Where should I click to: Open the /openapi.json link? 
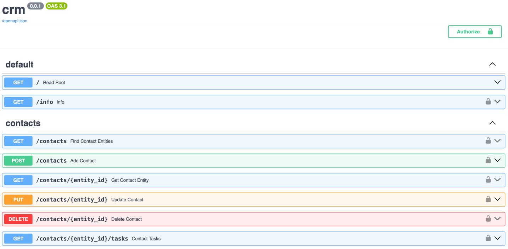pyautogui.click(x=15, y=21)
